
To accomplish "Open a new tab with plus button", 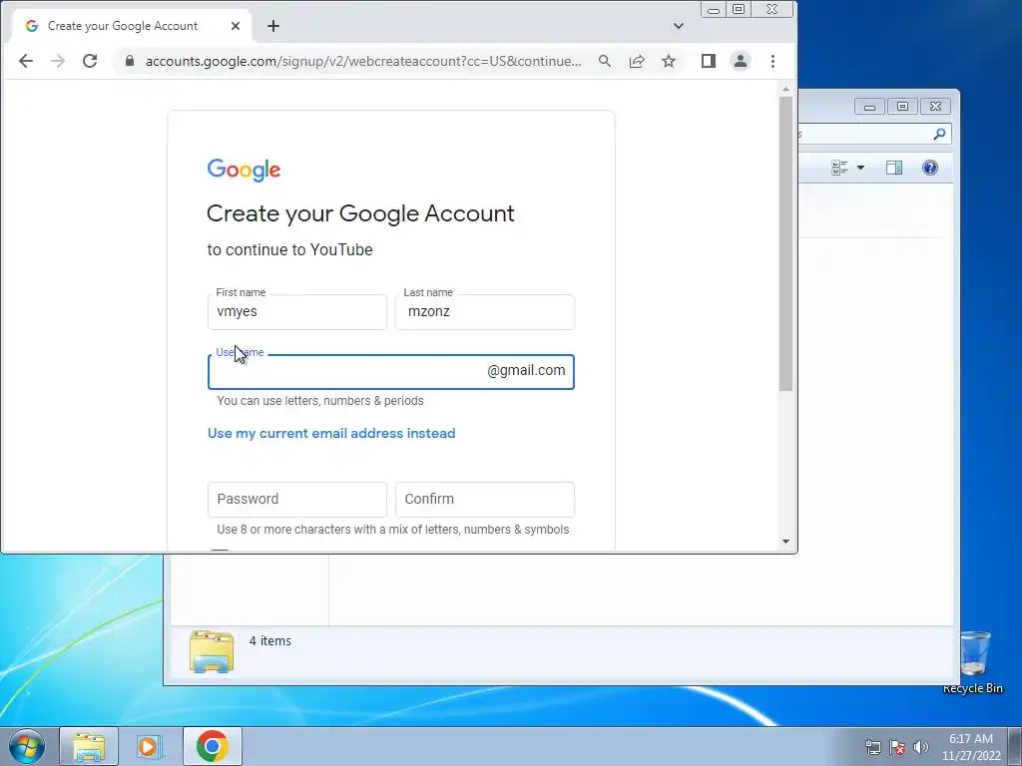I will point(273,26).
